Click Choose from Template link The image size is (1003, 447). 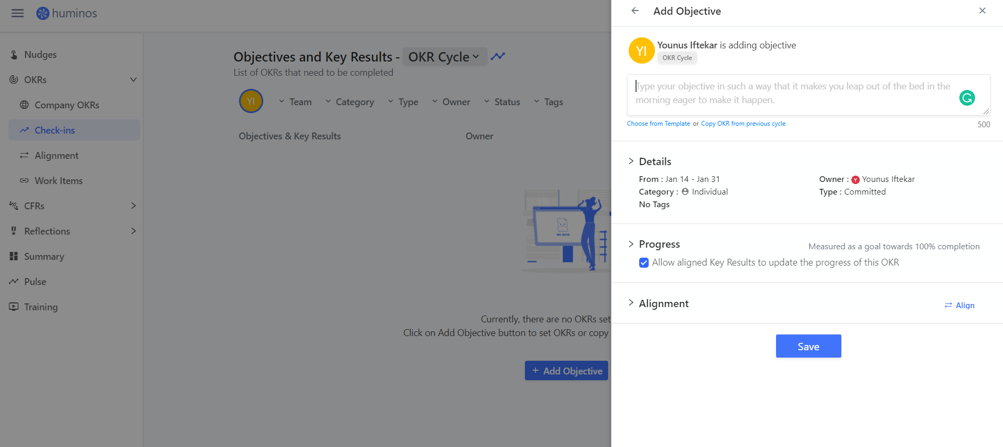(658, 124)
